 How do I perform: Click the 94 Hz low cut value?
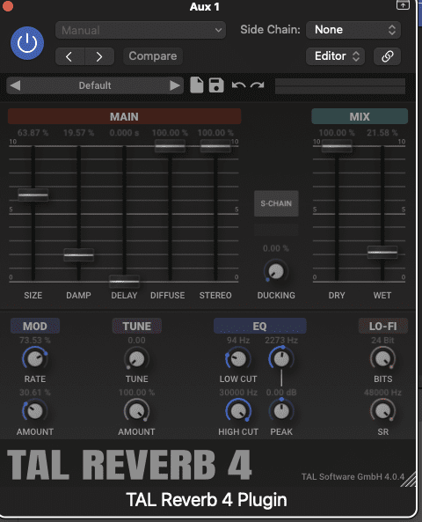coord(238,341)
